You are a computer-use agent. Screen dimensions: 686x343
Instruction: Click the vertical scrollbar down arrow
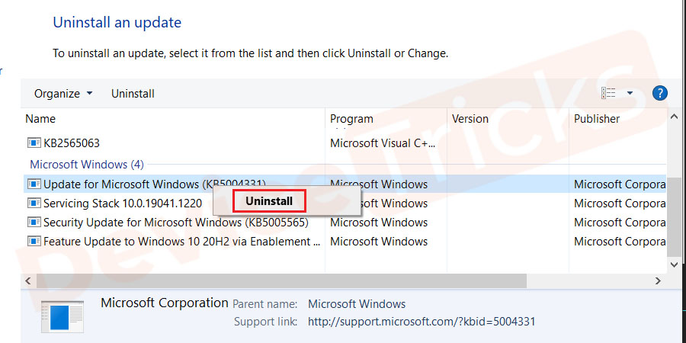click(674, 264)
